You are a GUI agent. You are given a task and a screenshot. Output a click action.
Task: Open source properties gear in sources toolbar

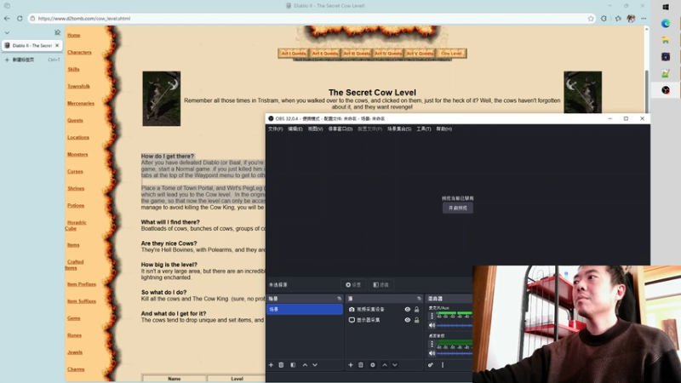[x=373, y=365]
